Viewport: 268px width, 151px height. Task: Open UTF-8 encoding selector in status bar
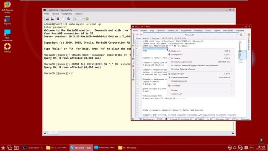point(234,119)
